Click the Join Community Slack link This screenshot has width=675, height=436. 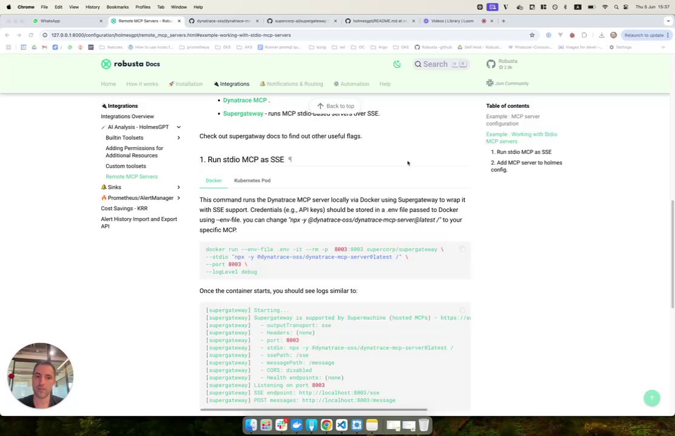[507, 84]
